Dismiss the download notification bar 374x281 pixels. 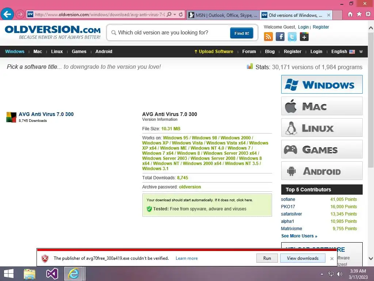(x=332, y=259)
